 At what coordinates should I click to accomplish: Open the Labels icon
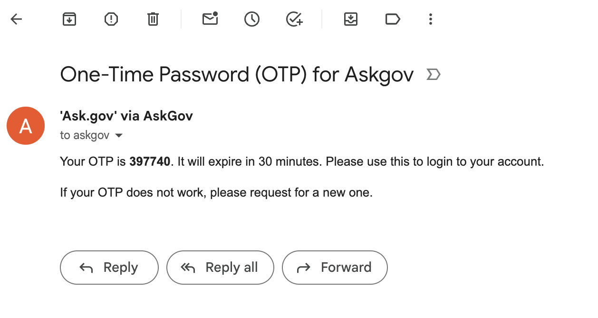point(392,19)
